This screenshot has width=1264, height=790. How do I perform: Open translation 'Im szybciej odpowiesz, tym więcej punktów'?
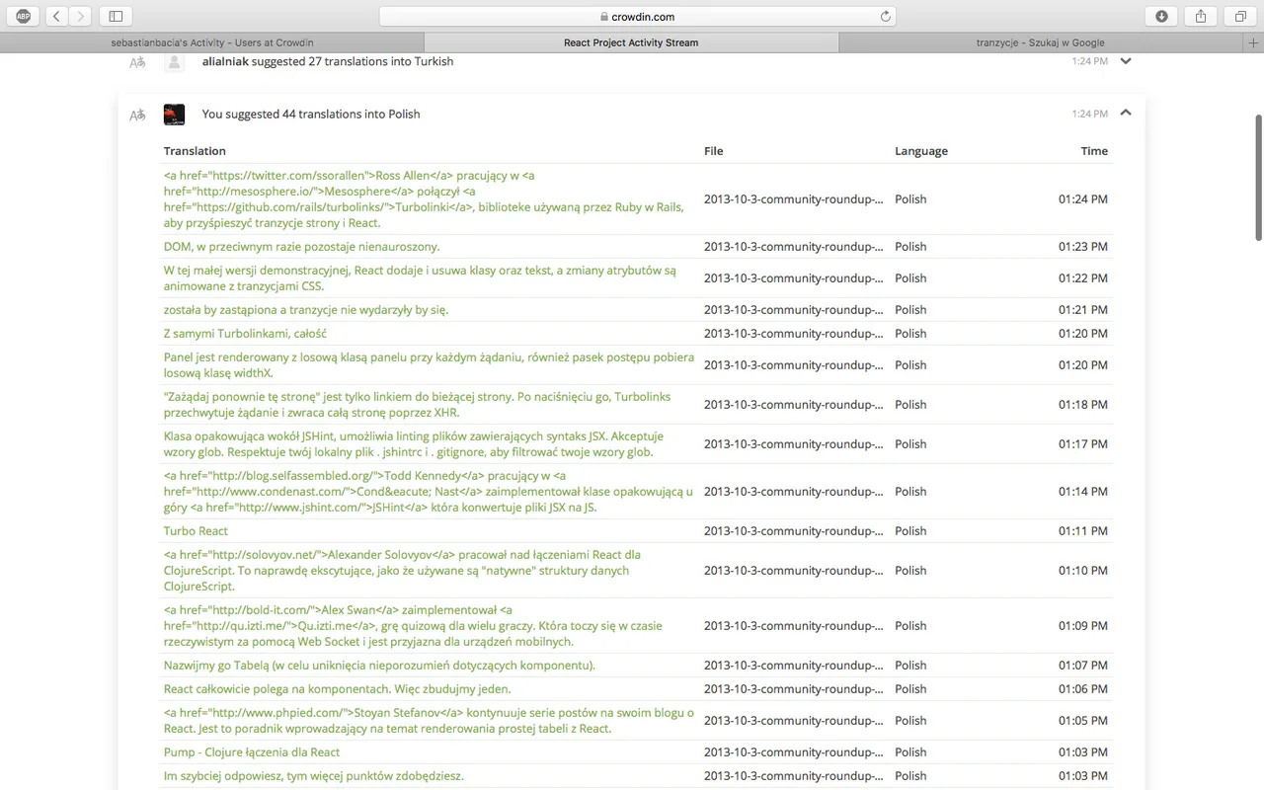tap(314, 776)
